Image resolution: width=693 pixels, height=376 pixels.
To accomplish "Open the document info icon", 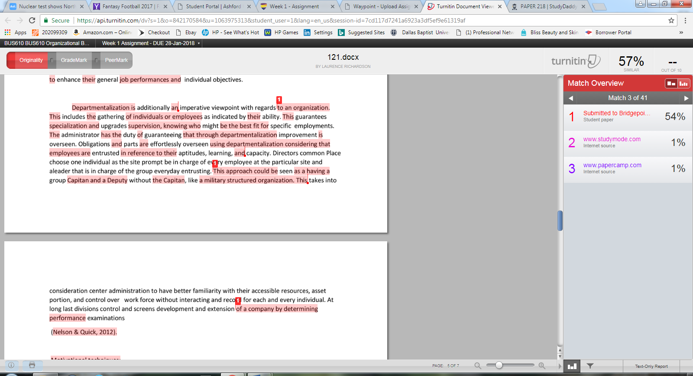I will (x=11, y=365).
